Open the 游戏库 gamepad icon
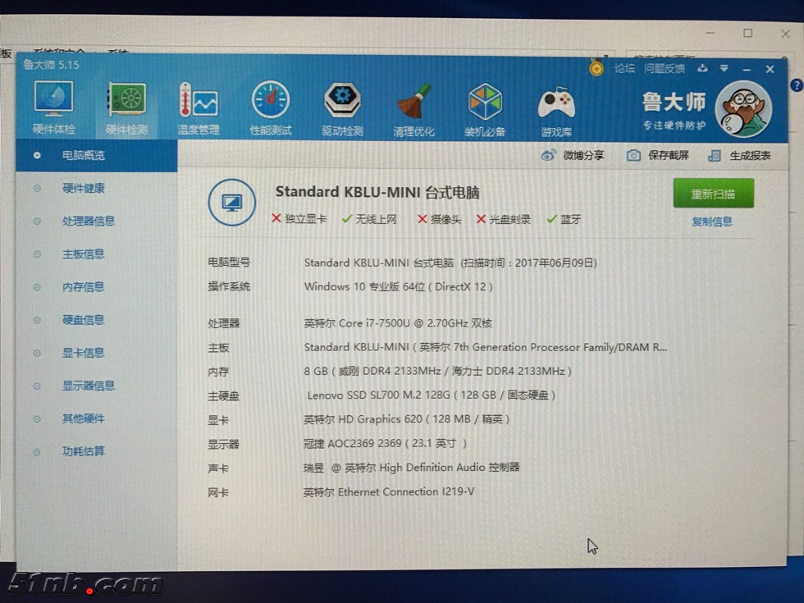Screen dimensions: 804x603 point(556,107)
